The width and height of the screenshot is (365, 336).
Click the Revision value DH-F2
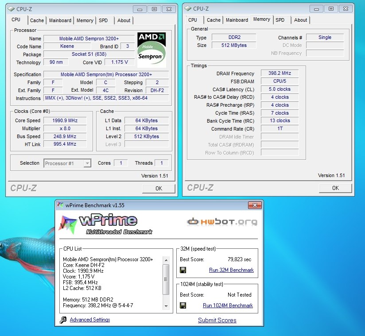[157, 90]
